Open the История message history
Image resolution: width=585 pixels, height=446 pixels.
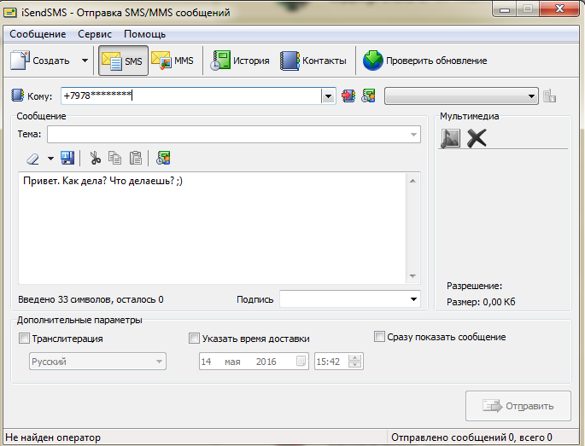[x=239, y=61]
